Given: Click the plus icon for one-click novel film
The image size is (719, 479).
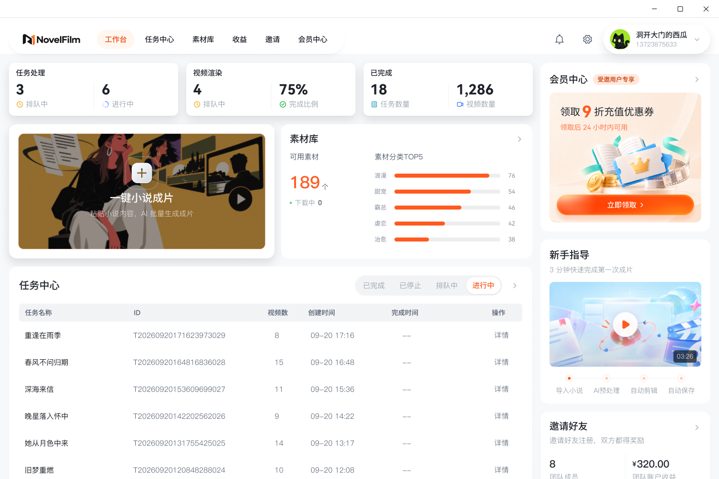Looking at the screenshot, I should [x=142, y=173].
